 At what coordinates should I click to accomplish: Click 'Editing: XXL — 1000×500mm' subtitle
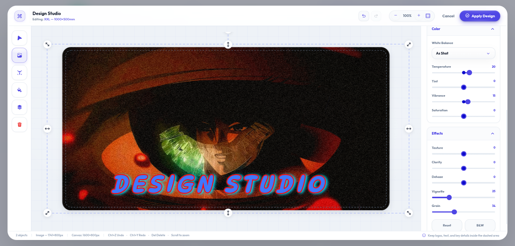[54, 19]
